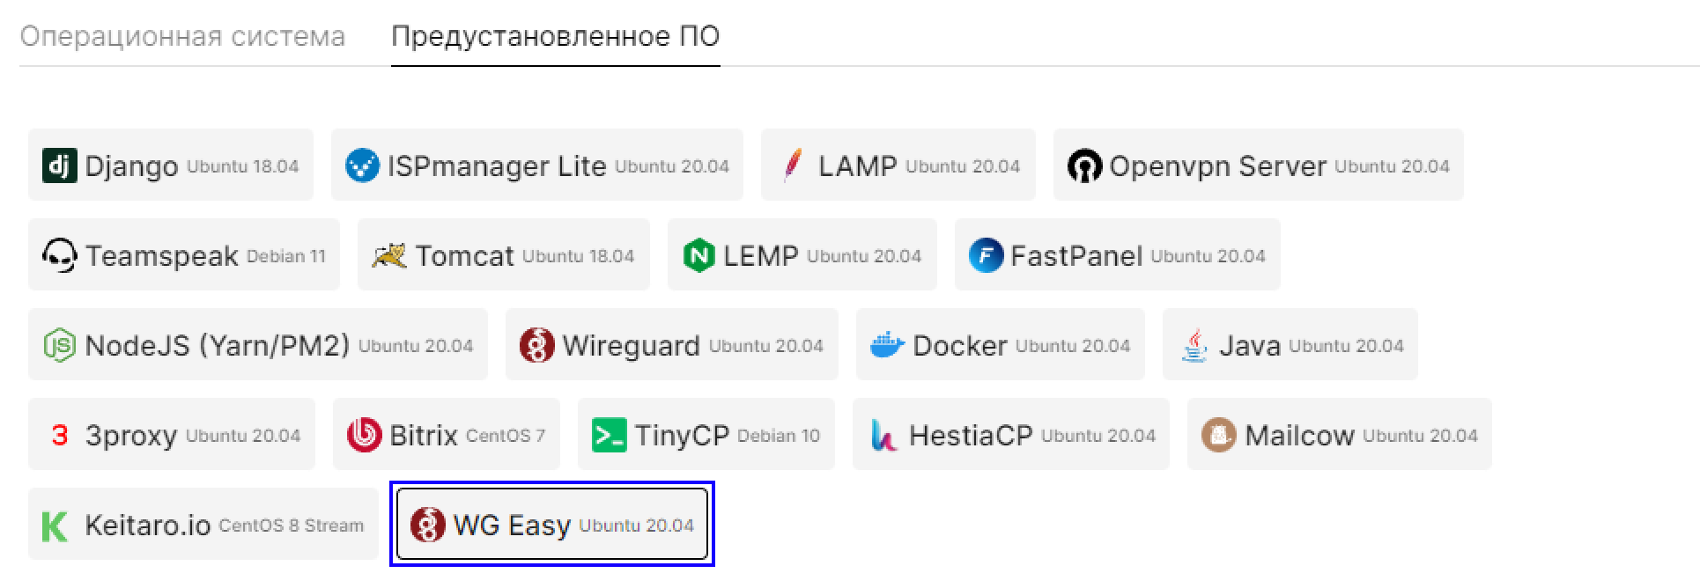Click the Bitrix red spiral icon
Screen dimensions: 1700x588
point(364,435)
